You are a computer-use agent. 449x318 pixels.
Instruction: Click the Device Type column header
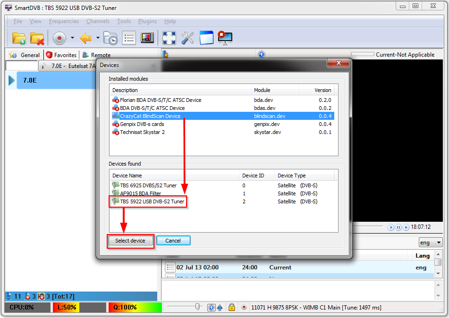pyautogui.click(x=305, y=176)
